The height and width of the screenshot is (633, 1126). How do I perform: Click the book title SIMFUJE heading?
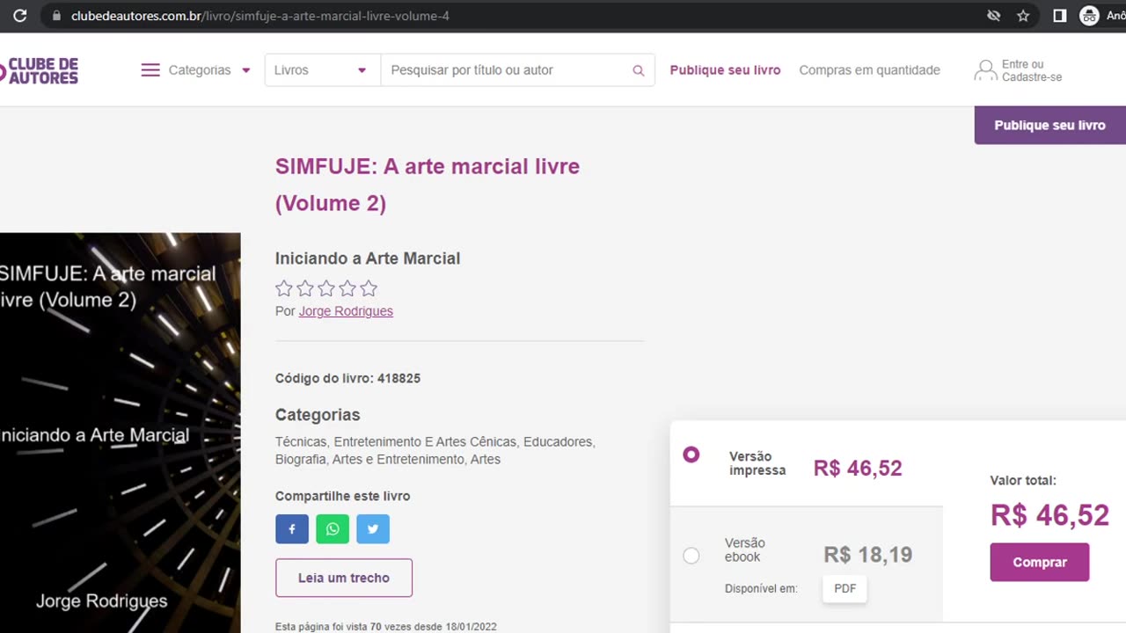[x=428, y=185]
